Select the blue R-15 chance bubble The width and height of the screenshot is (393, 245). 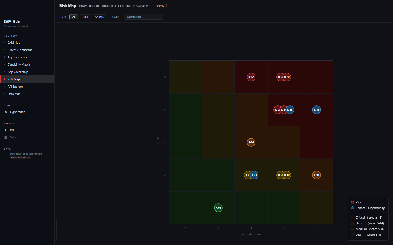[x=290, y=110]
